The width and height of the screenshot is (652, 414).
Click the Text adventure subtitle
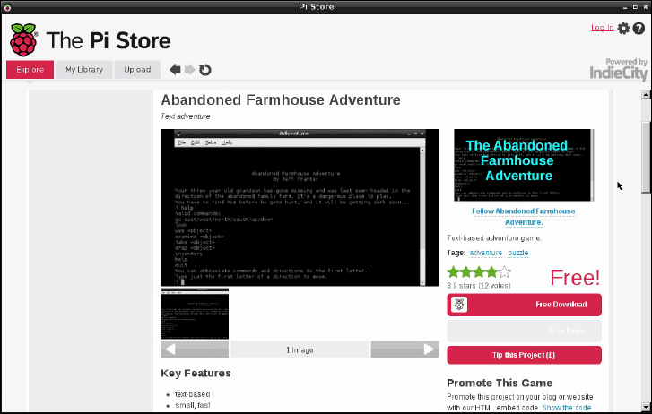tap(186, 116)
